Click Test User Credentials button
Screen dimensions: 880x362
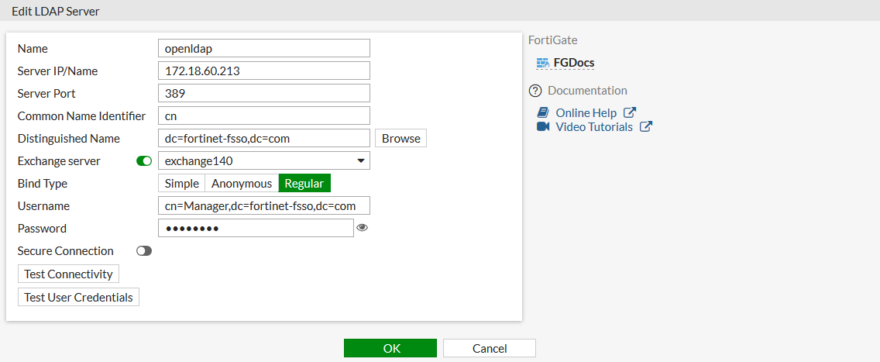pos(78,298)
